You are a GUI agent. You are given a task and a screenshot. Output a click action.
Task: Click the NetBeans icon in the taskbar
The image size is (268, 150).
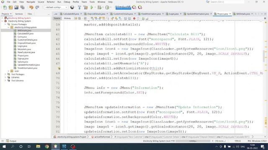click(56, 146)
